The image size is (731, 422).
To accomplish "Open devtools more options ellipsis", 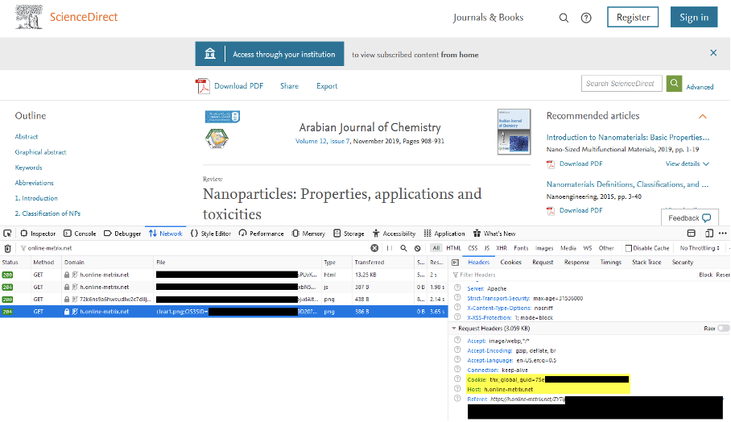I will point(723,234).
